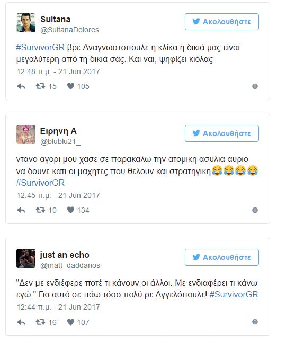
Task: Open #SurvivorGR hashtag in Sultana's tweet
Action: pyautogui.click(x=40, y=48)
